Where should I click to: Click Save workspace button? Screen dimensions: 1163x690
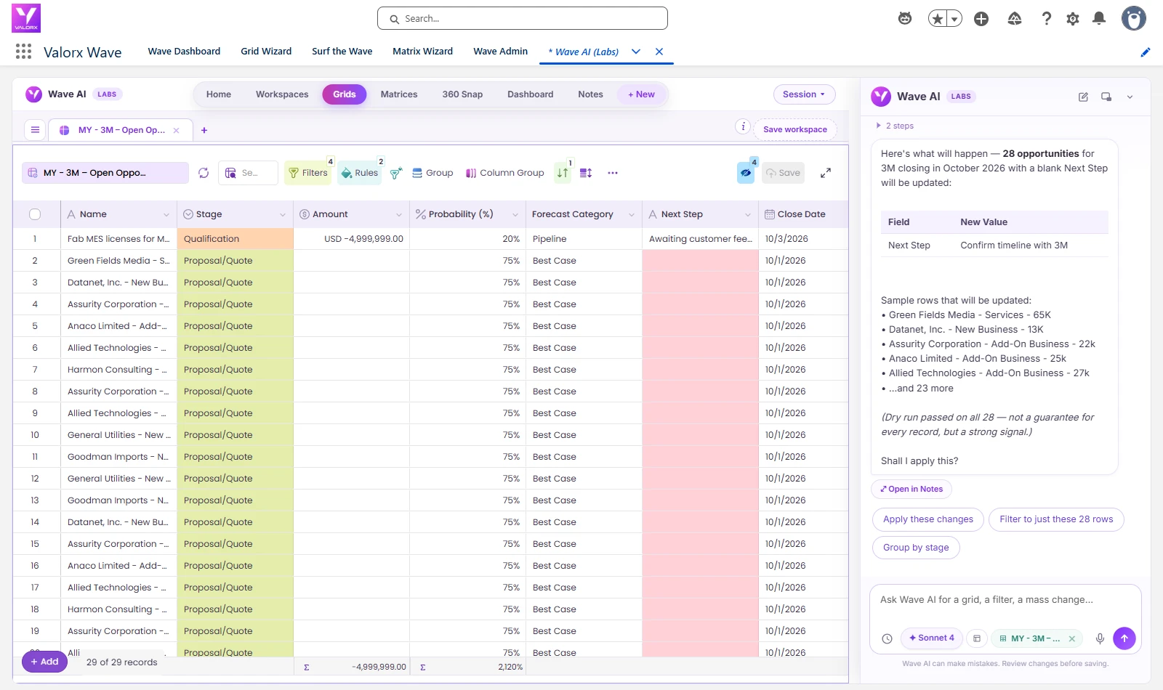click(x=795, y=129)
